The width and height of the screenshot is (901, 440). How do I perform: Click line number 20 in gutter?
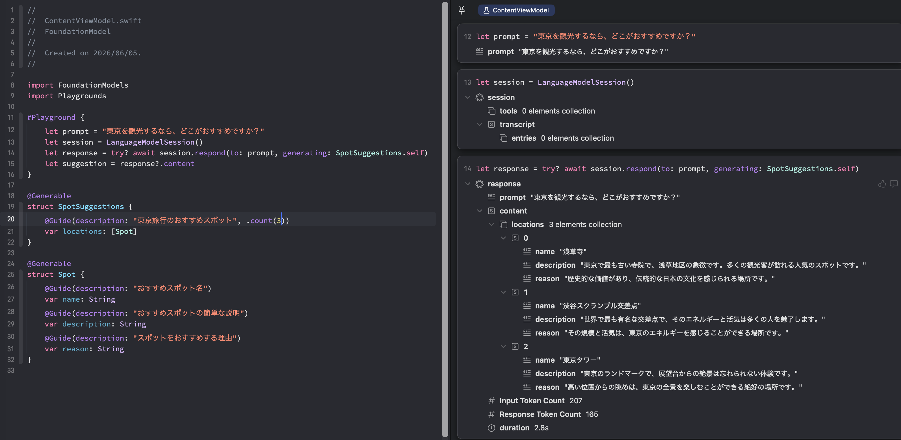[11, 219]
